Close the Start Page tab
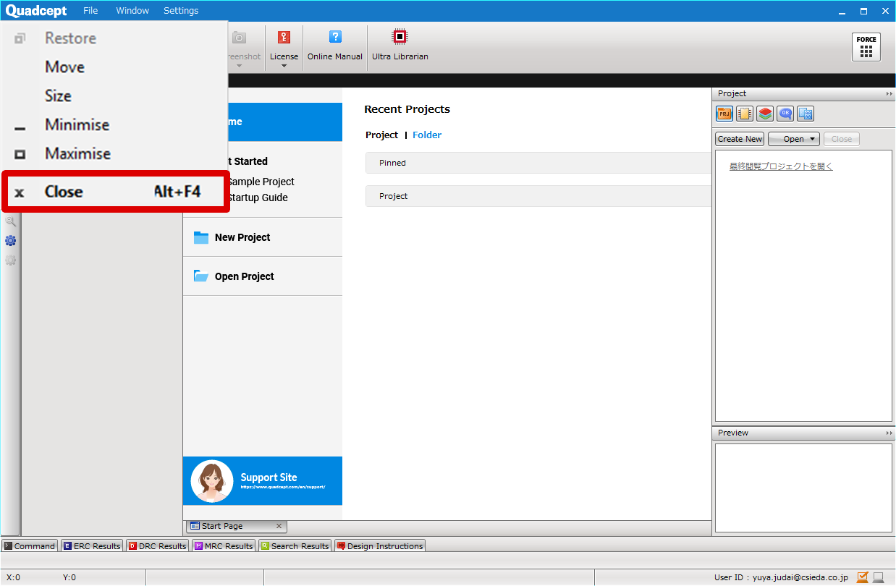Image resolution: width=896 pixels, height=586 pixels. click(279, 526)
